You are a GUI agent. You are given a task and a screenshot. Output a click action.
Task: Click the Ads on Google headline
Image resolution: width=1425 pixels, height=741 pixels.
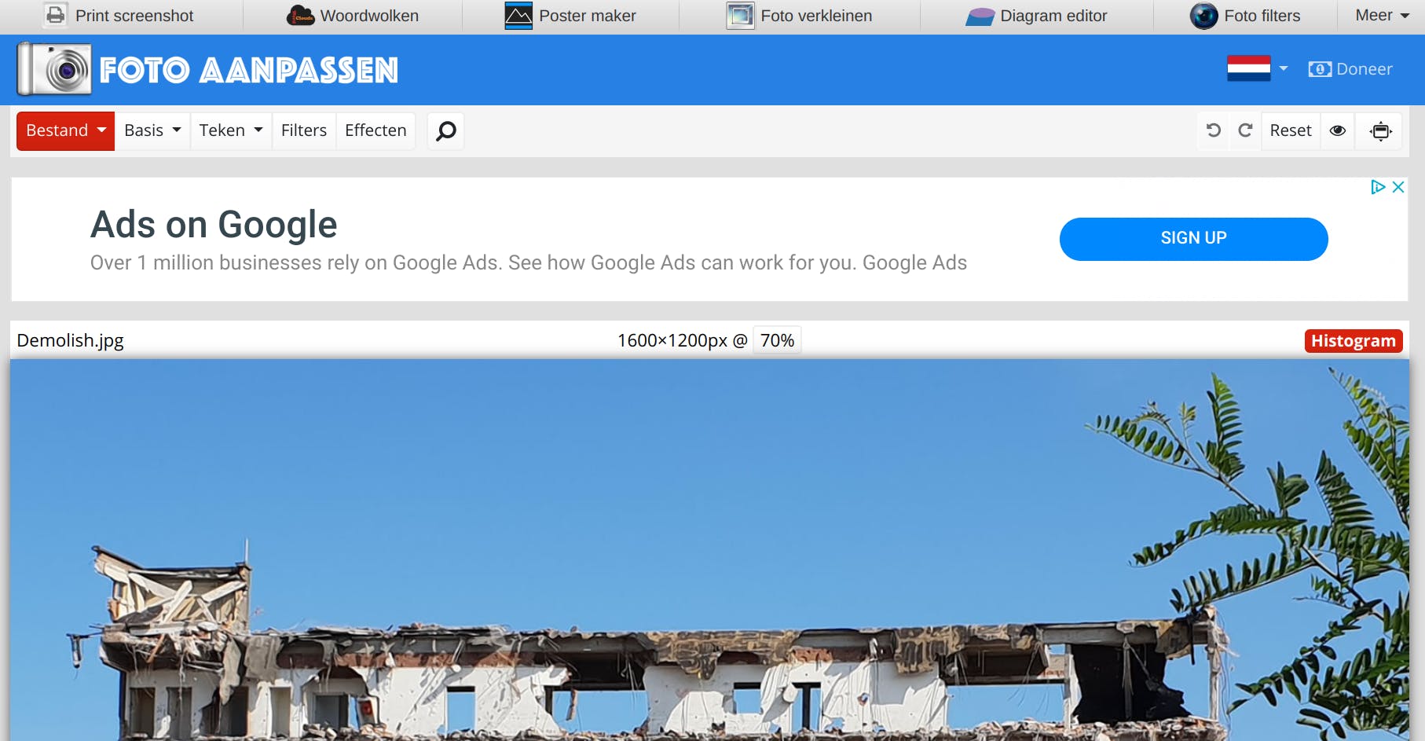(214, 225)
